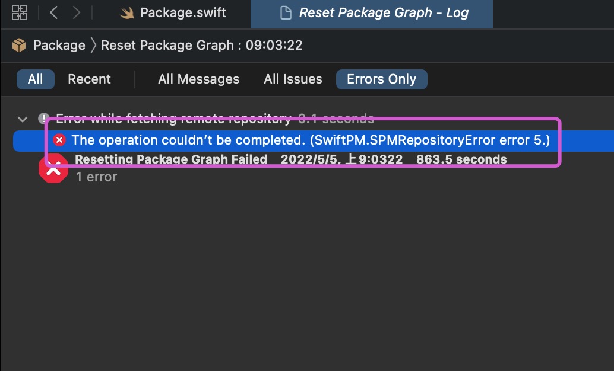The width and height of the screenshot is (614, 371).
Task: Click the Swift bird icon on the Package.swift tab
Action: (126, 13)
